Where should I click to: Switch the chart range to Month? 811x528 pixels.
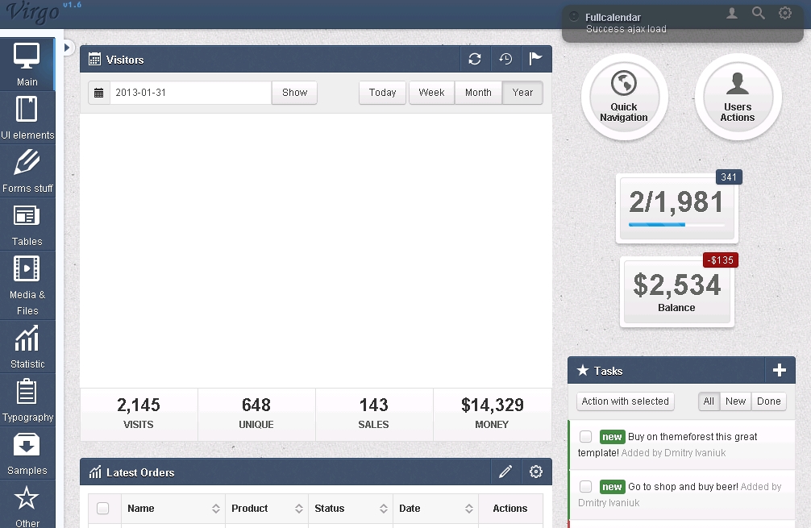tap(478, 93)
